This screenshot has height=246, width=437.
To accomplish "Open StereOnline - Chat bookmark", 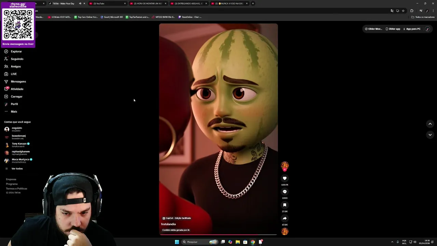I will [190, 17].
